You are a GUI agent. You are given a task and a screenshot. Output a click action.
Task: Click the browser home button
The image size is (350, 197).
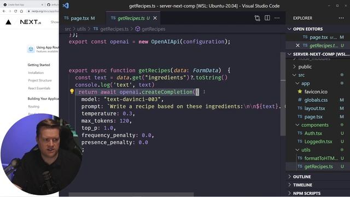21,11
